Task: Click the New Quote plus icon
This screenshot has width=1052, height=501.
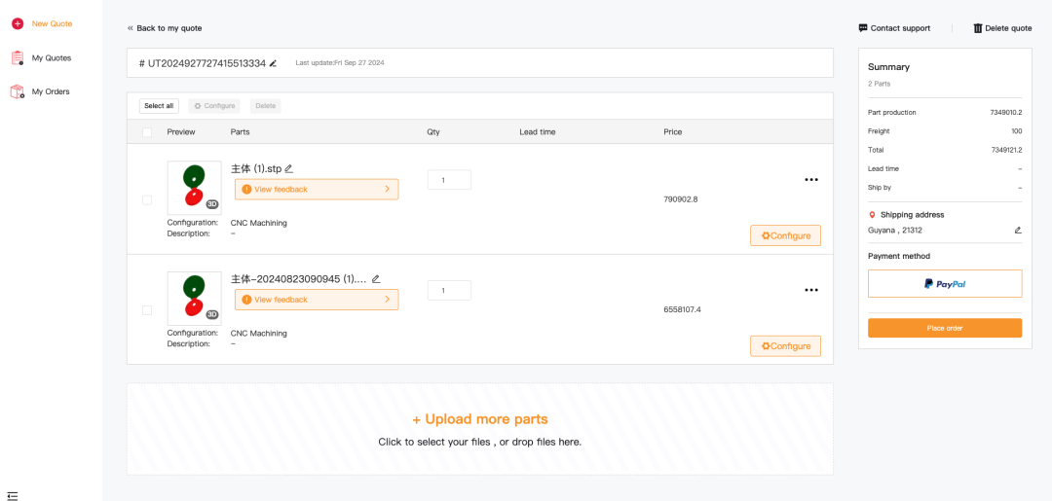Action: click(x=18, y=23)
